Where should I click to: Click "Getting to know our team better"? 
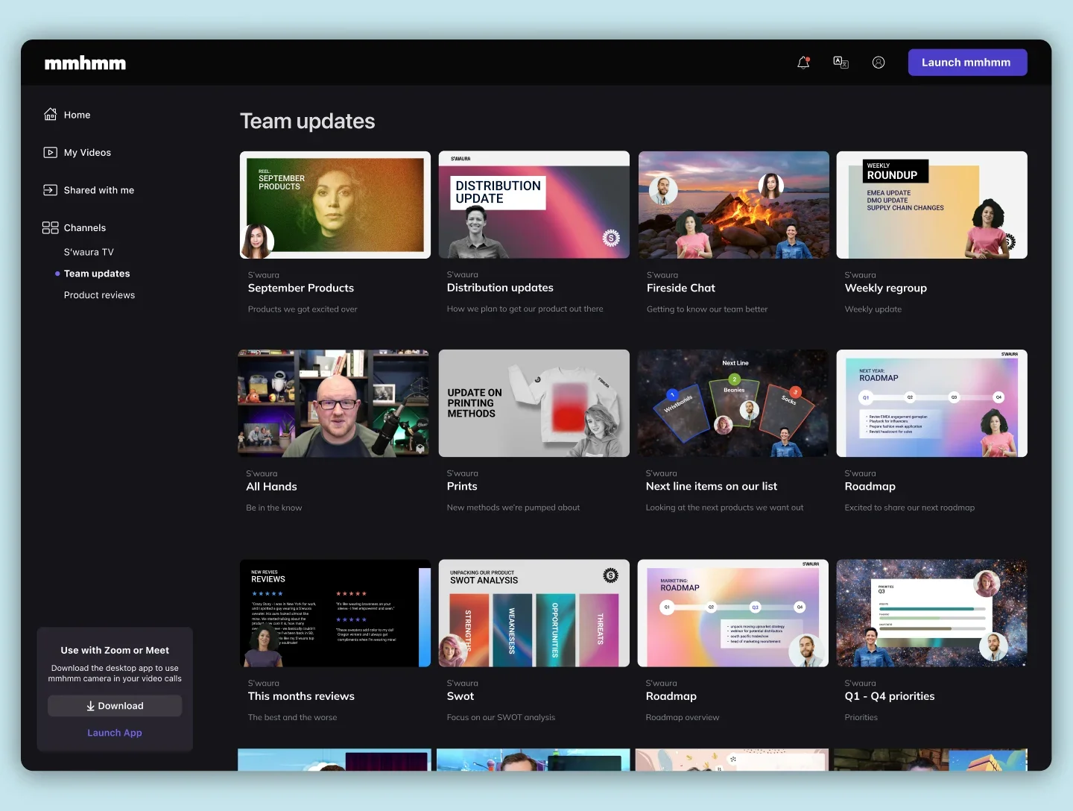[707, 309]
